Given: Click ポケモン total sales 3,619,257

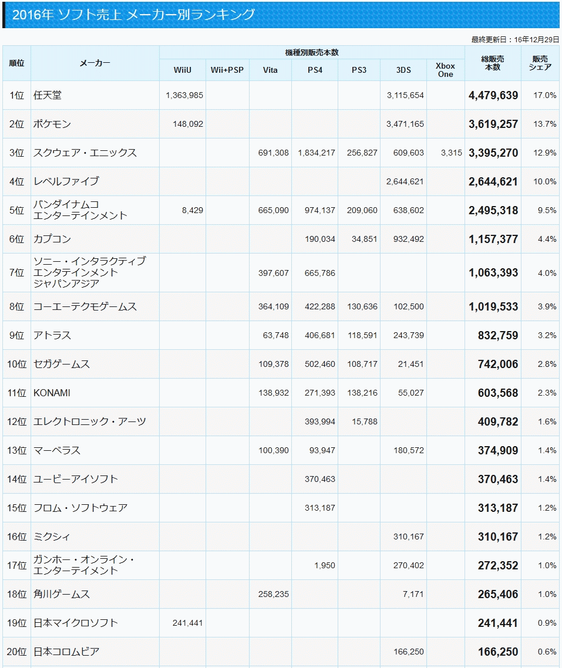Looking at the screenshot, I should pyautogui.click(x=493, y=124).
